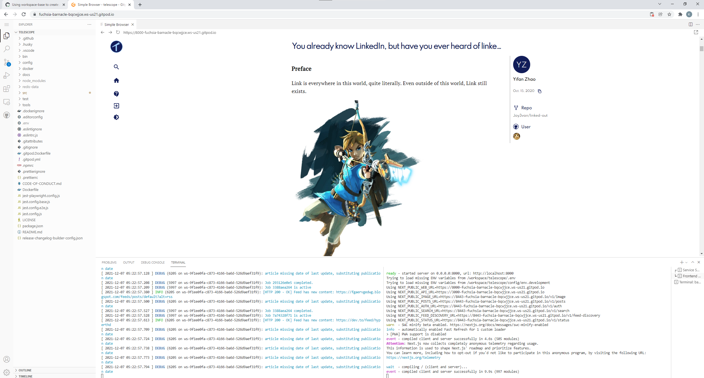Open the Run and Debug view
The image size is (704, 378).
tap(7, 75)
